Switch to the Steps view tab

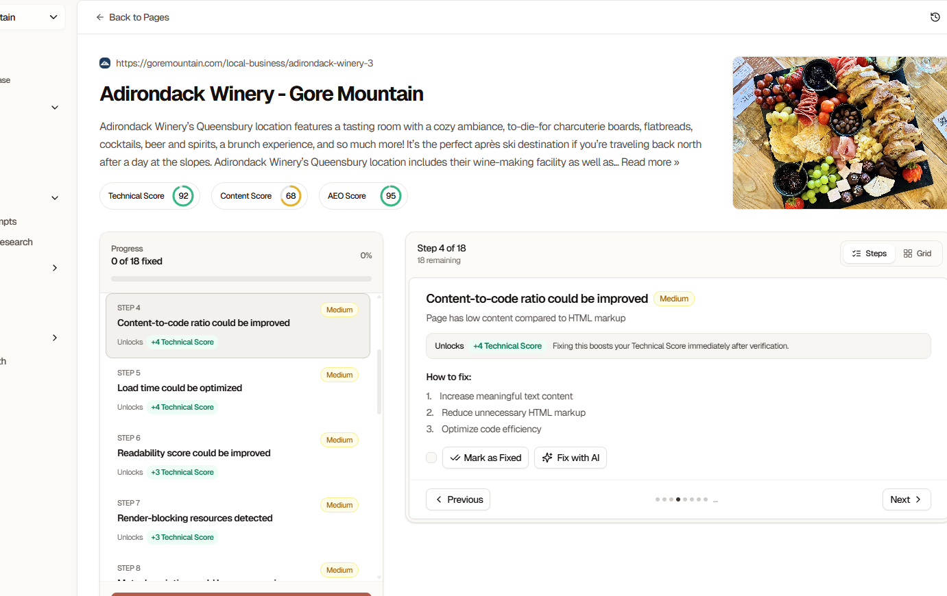click(x=869, y=253)
